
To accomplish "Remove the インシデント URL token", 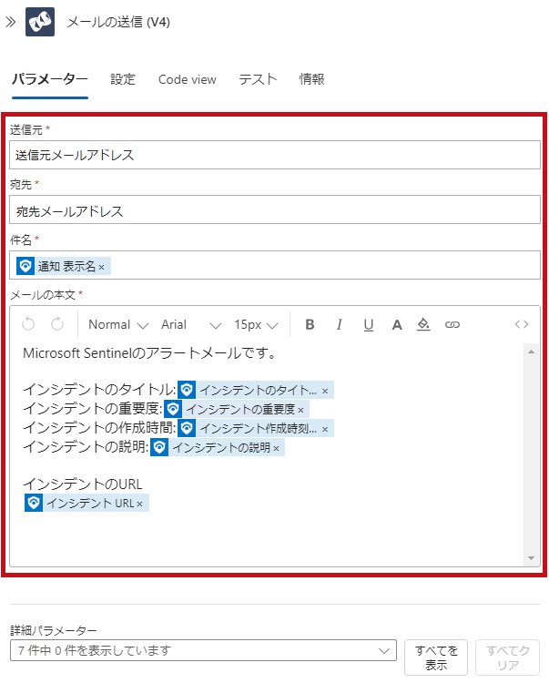I will pos(139,504).
